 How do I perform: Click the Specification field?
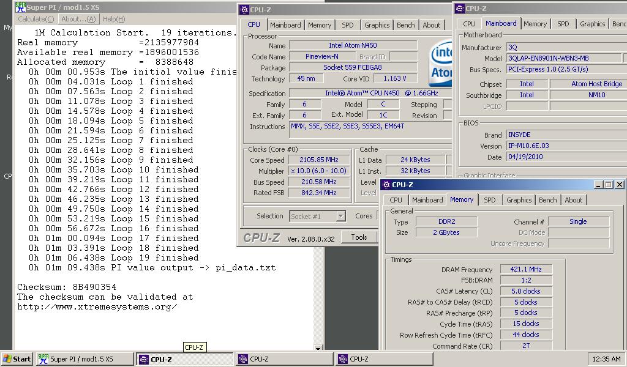coord(370,93)
